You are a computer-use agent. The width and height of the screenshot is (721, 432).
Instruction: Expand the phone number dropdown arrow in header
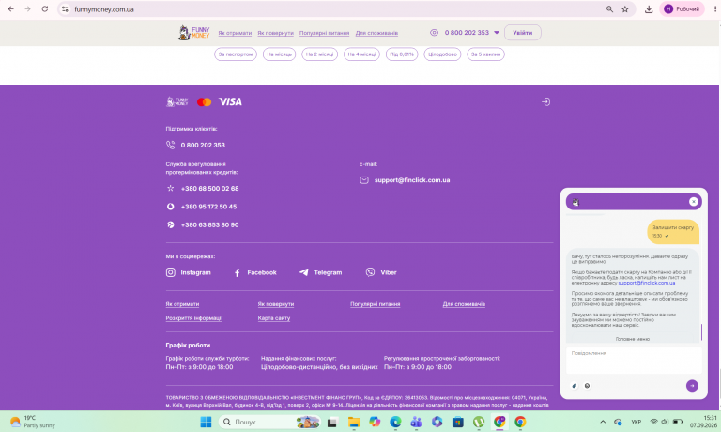point(497,33)
